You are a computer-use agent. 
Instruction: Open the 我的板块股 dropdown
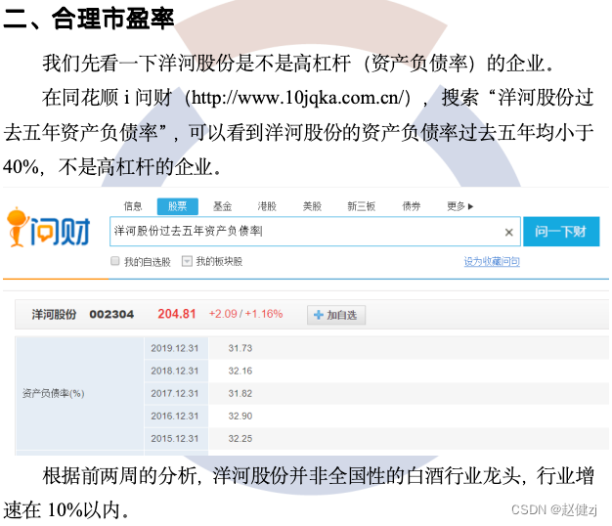(187, 261)
